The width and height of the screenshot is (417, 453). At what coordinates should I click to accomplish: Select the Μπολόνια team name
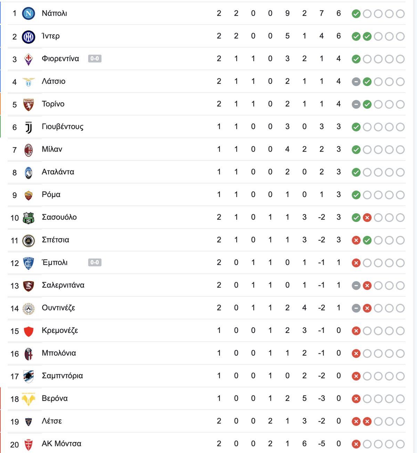point(59,353)
